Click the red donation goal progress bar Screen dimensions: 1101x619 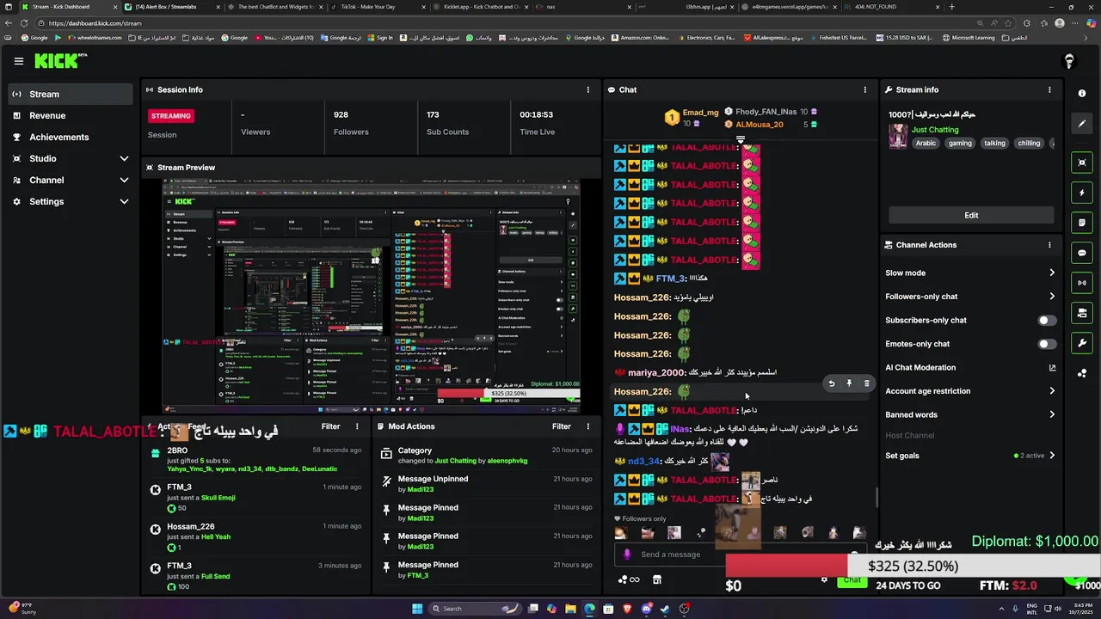click(786, 566)
